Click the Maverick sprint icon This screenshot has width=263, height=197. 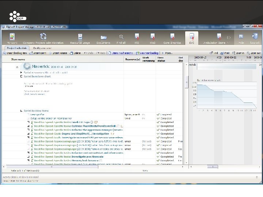click(x=27, y=66)
